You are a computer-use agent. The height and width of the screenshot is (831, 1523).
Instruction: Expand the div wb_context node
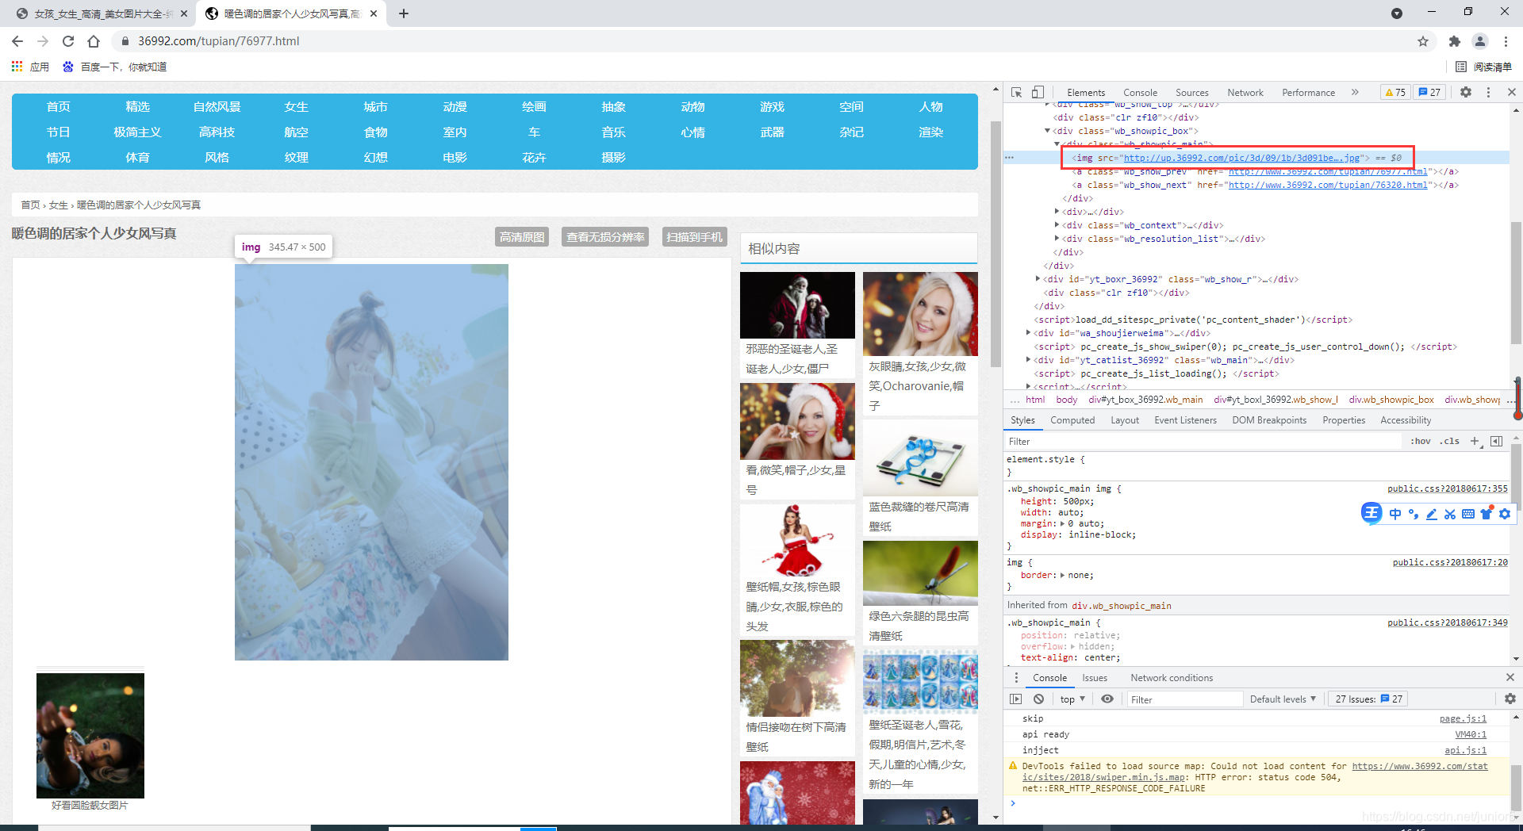click(x=1057, y=225)
